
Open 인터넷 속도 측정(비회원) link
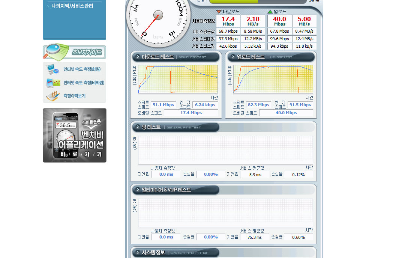tap(84, 82)
